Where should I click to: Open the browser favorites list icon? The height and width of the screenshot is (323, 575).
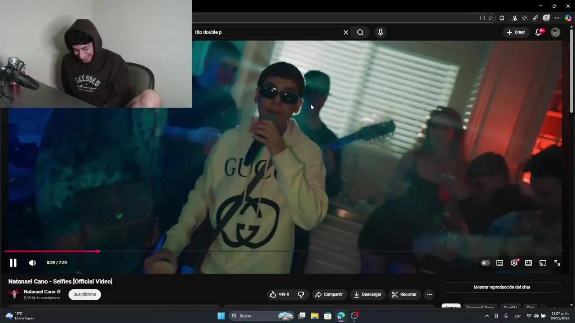(525, 18)
